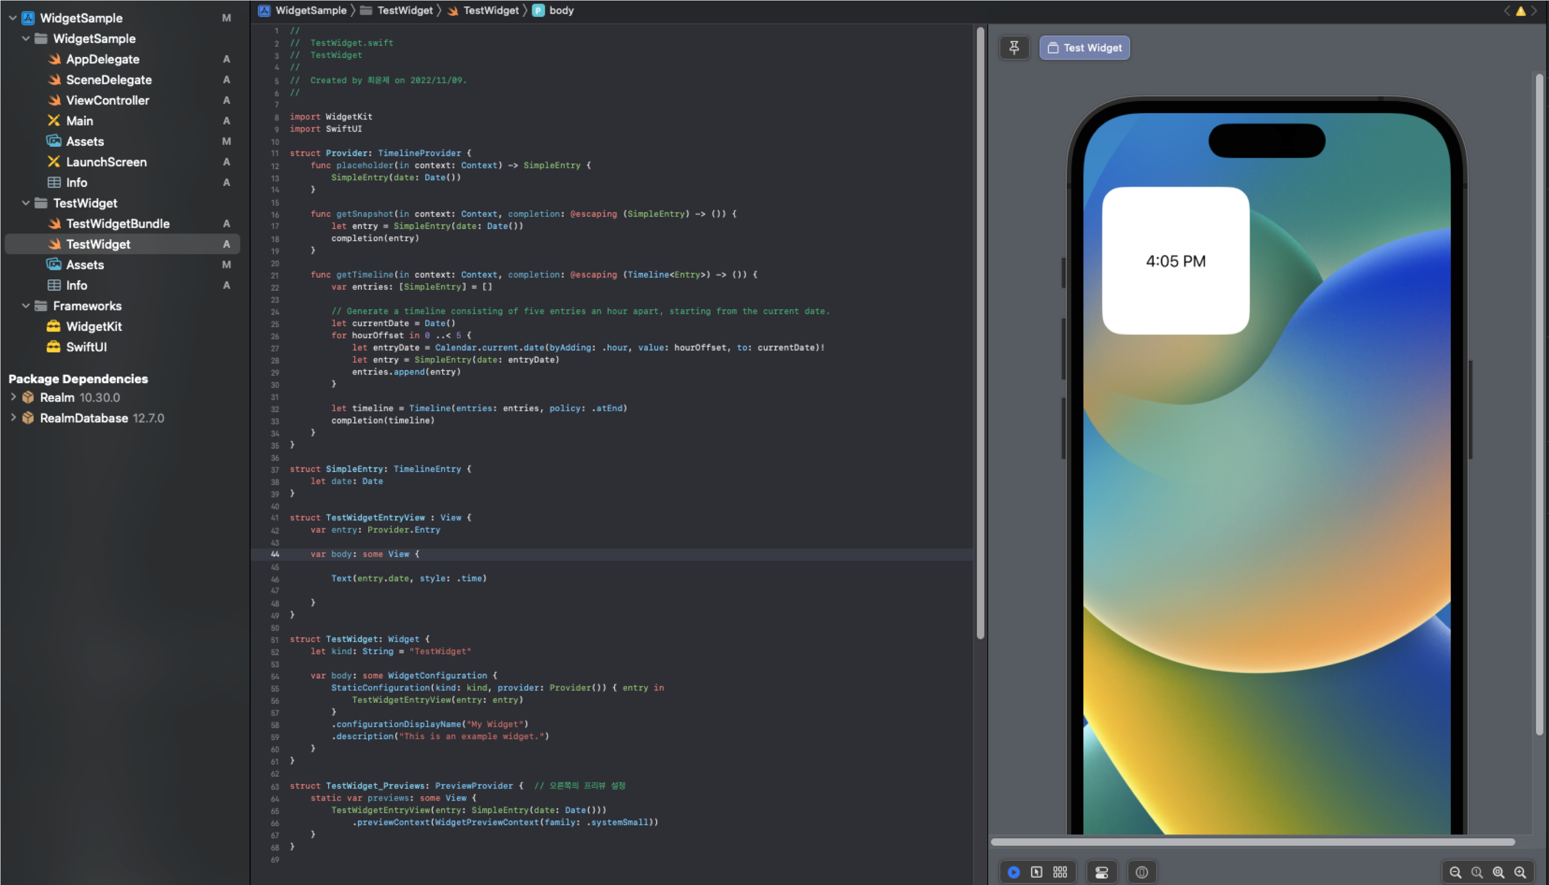The image size is (1549, 885).
Task: Collapse the Frameworks group
Action: coord(25,306)
